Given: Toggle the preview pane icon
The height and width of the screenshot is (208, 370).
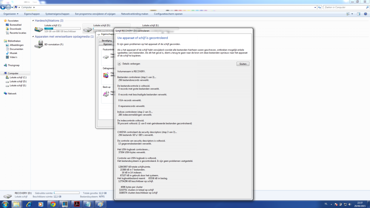Looking at the screenshot, I should click(359, 14).
